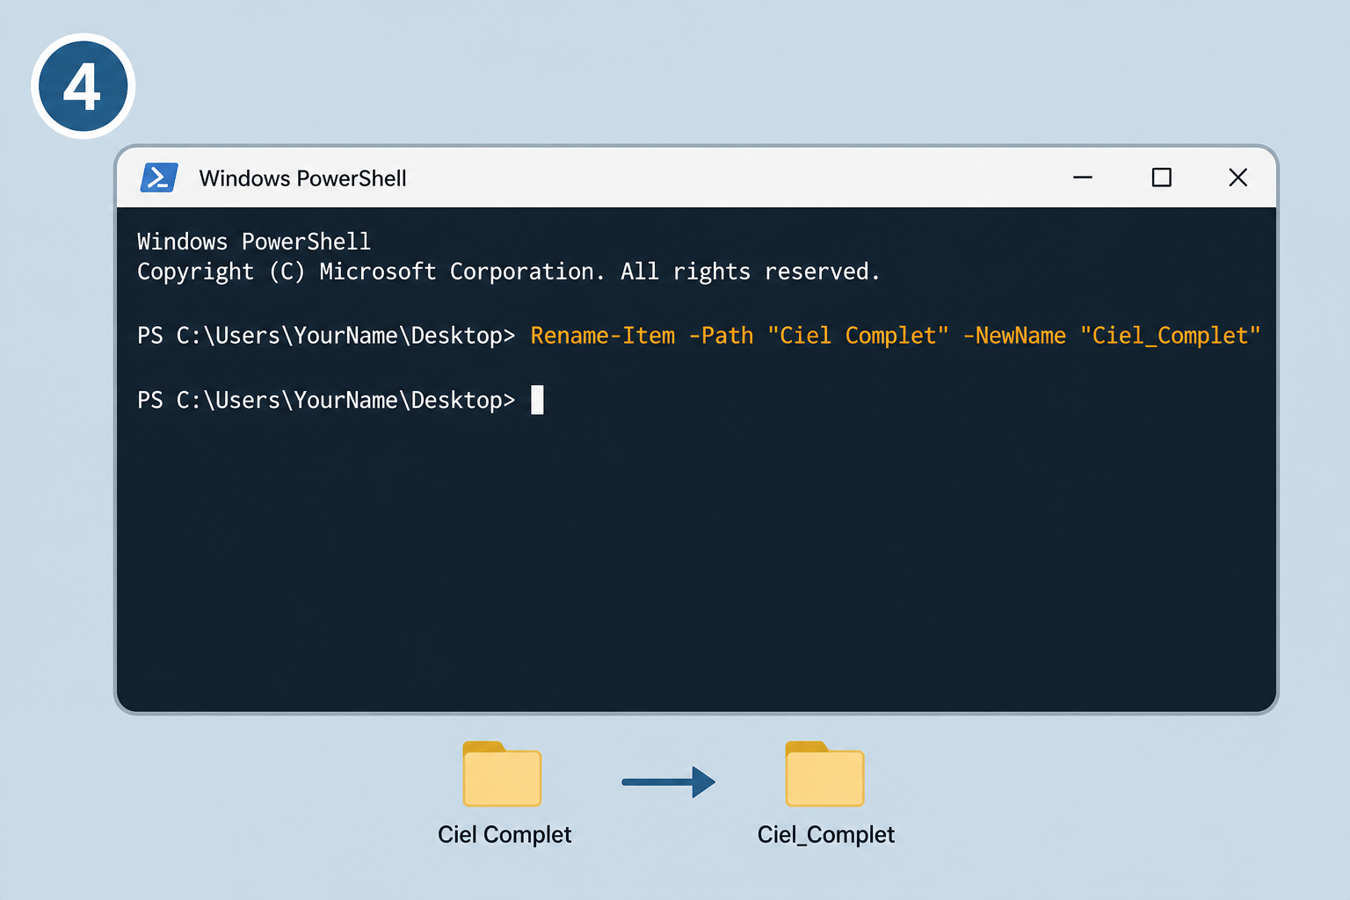Click the last PS C:\Users\YourName\Desktop> prompt
Screen dimensions: 1350x900
tap(326, 400)
